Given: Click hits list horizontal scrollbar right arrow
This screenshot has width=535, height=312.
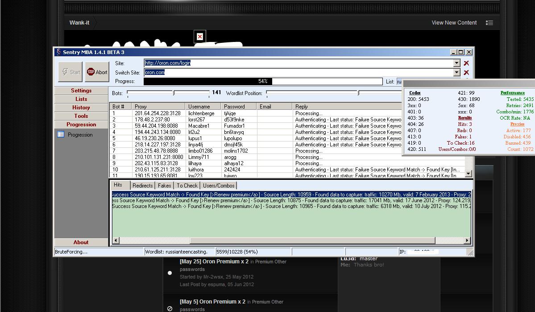Looking at the screenshot, I should pyautogui.click(x=467, y=240).
